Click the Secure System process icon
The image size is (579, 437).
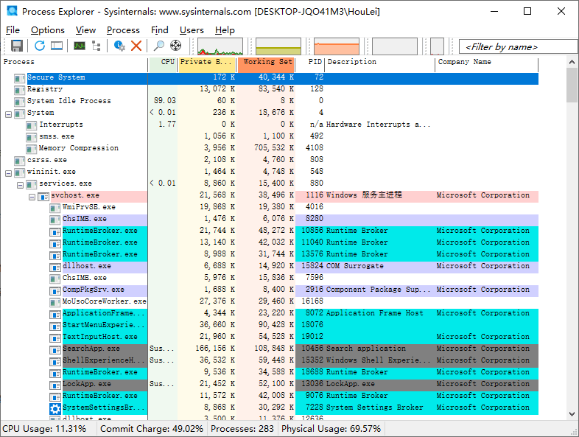pos(19,78)
